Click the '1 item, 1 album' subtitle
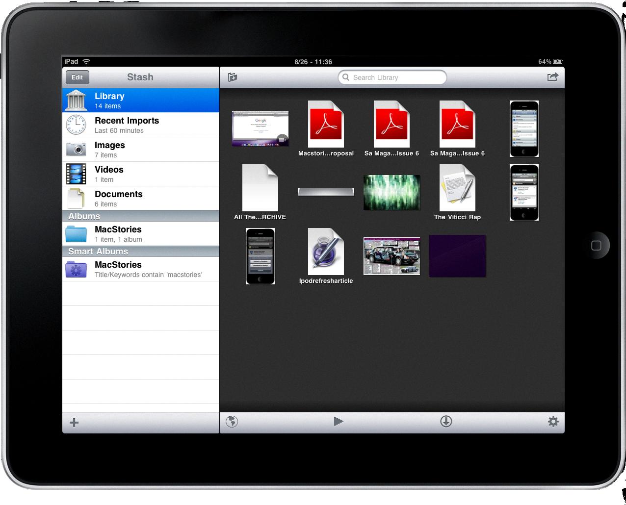This screenshot has width=626, height=505. point(118,239)
